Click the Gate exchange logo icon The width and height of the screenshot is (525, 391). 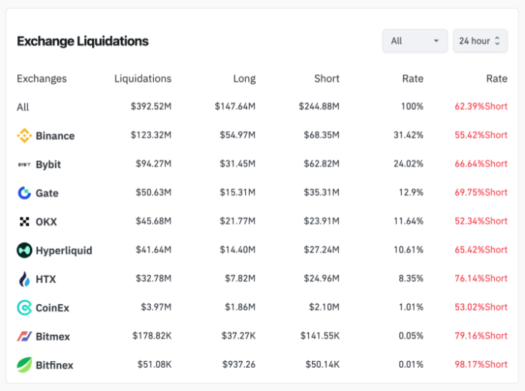coord(24,193)
